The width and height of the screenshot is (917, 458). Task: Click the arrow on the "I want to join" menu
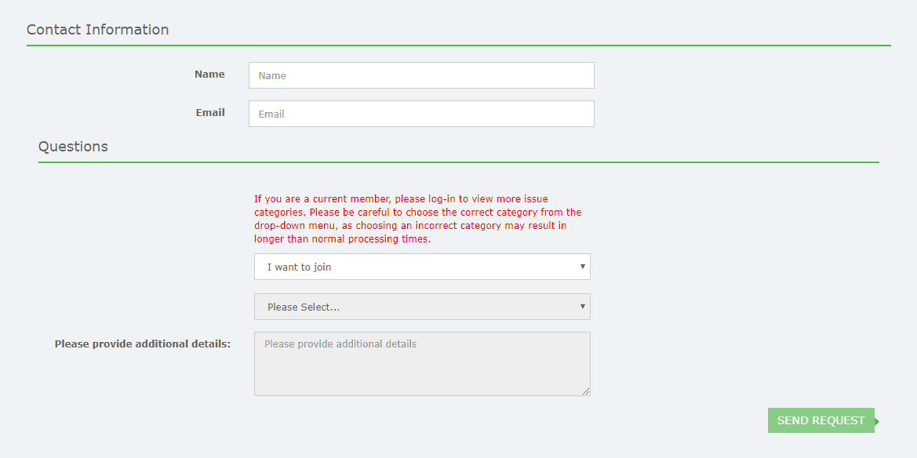[582, 267]
